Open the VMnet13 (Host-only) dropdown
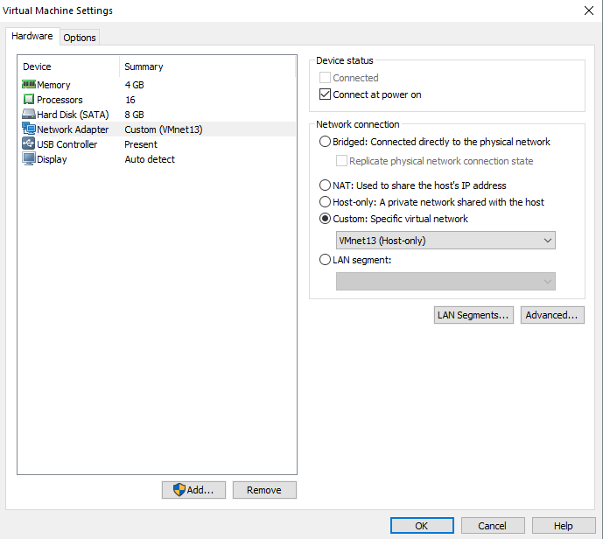The width and height of the screenshot is (603, 539). tap(445, 241)
